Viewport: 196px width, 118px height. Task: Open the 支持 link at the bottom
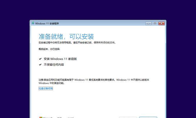[x=59, y=117]
